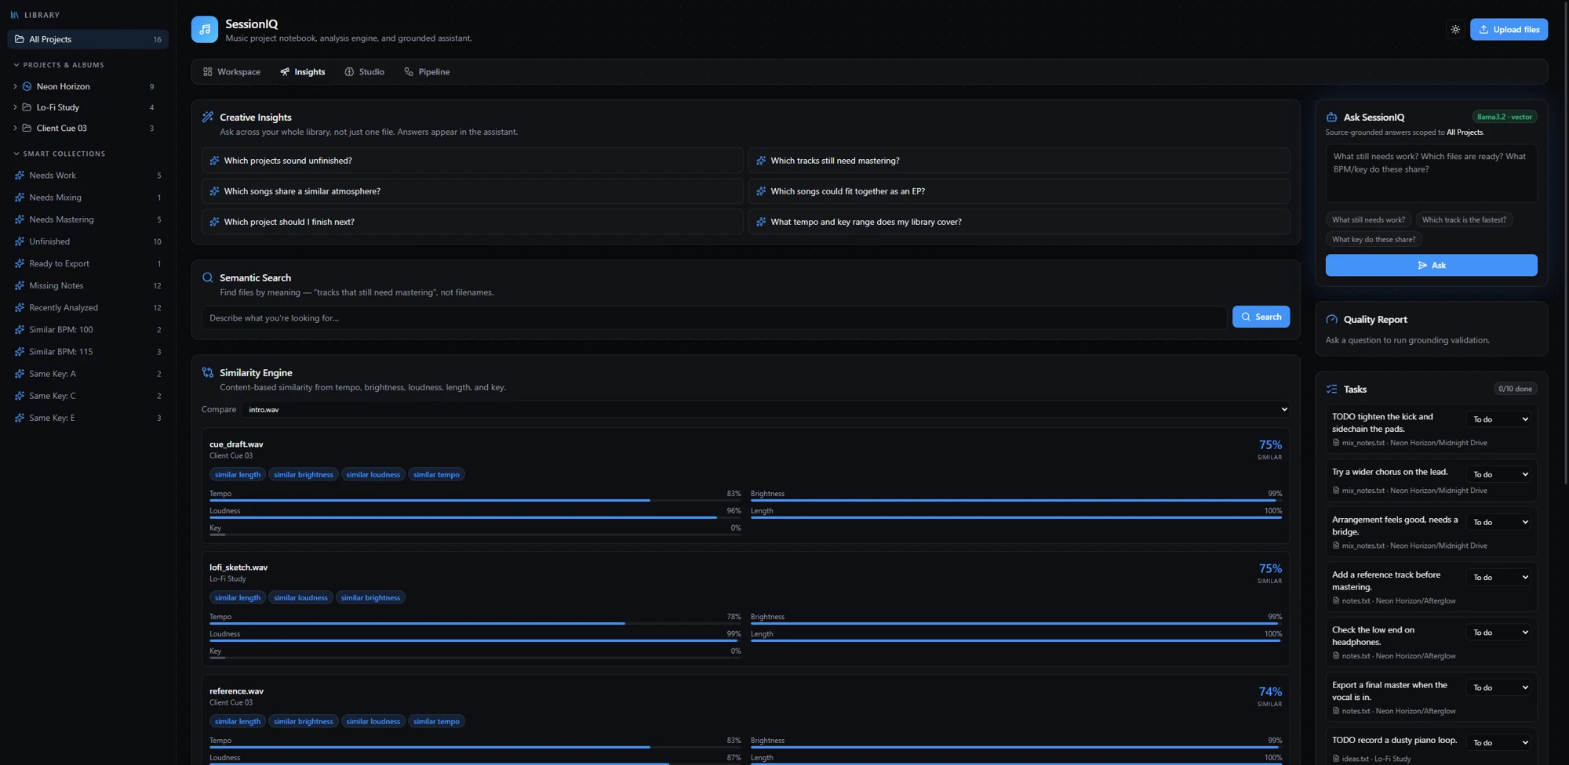Ask 'Which projects sound unfinished?' insight
The height and width of the screenshot is (765, 1569).
tap(472, 161)
